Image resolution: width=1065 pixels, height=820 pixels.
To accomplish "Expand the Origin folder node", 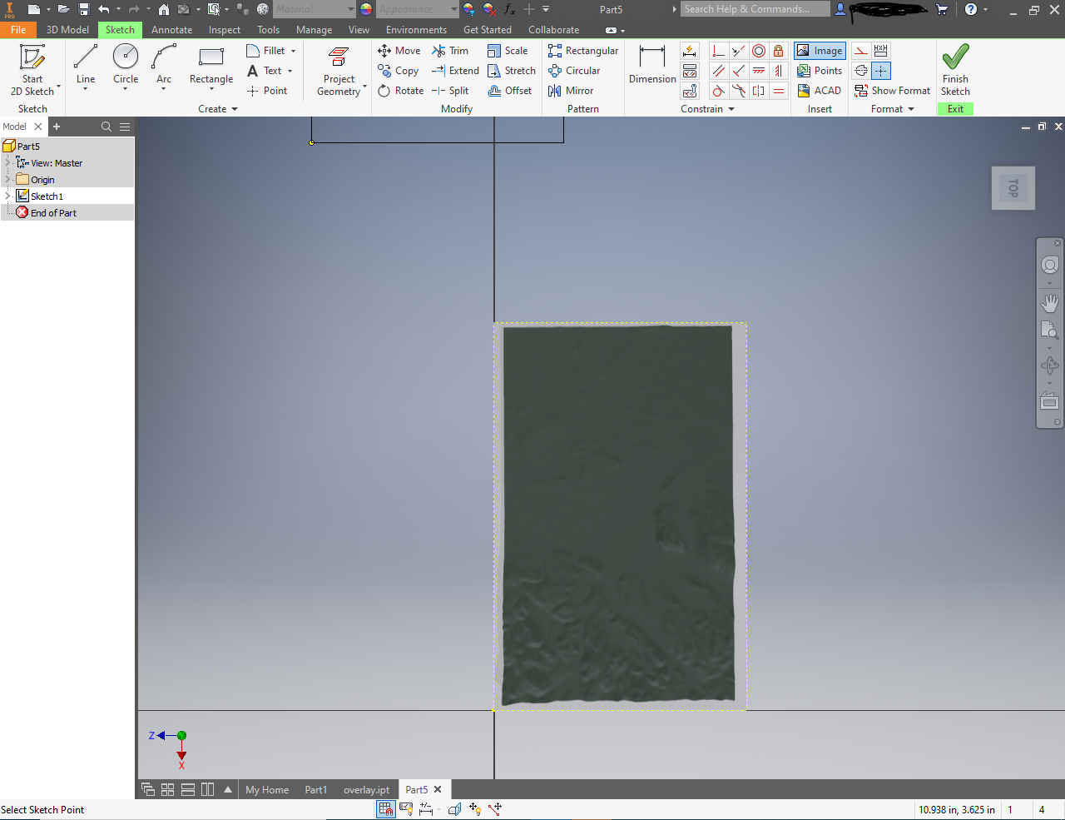I will [8, 179].
